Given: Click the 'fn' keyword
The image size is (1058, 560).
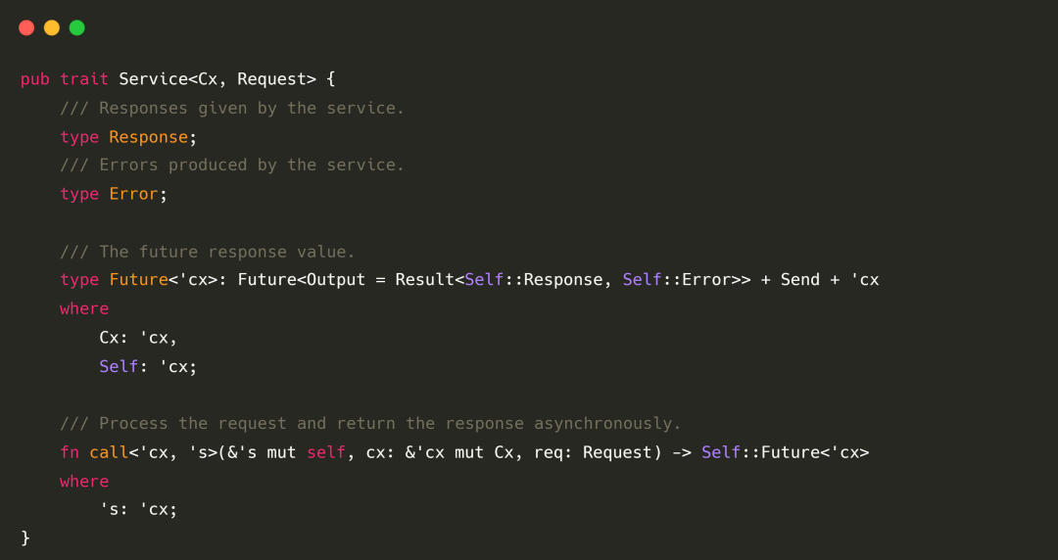Looking at the screenshot, I should (70, 452).
